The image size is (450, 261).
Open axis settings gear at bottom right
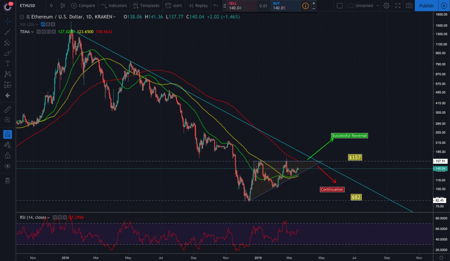click(441, 258)
